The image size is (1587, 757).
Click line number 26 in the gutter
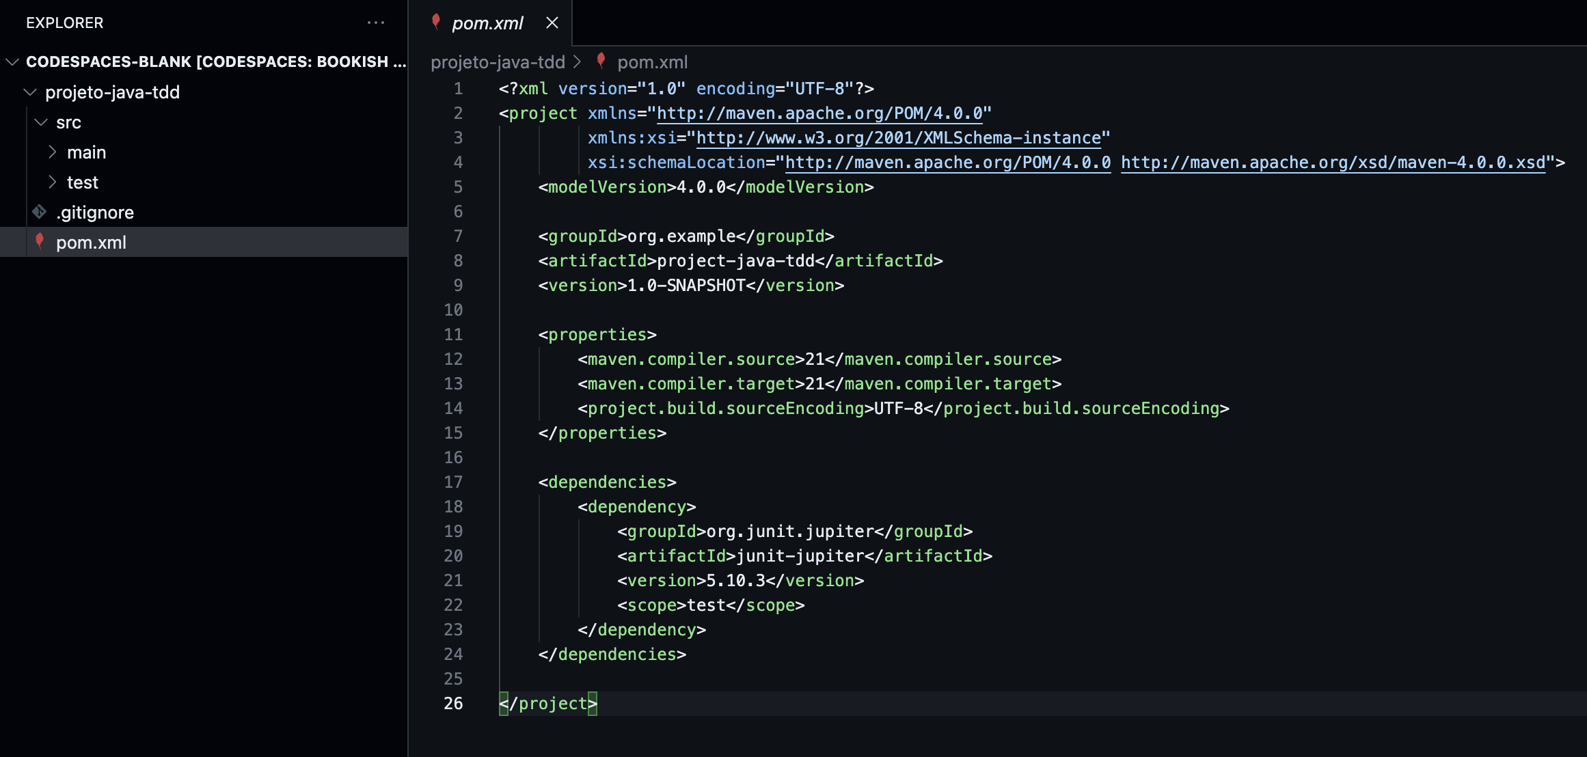coord(454,704)
